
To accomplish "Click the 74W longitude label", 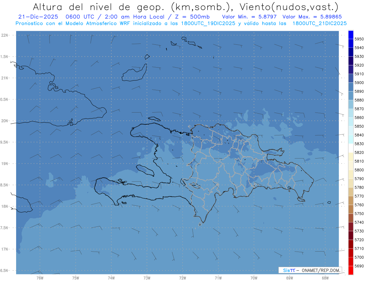I will tap(111, 278).
